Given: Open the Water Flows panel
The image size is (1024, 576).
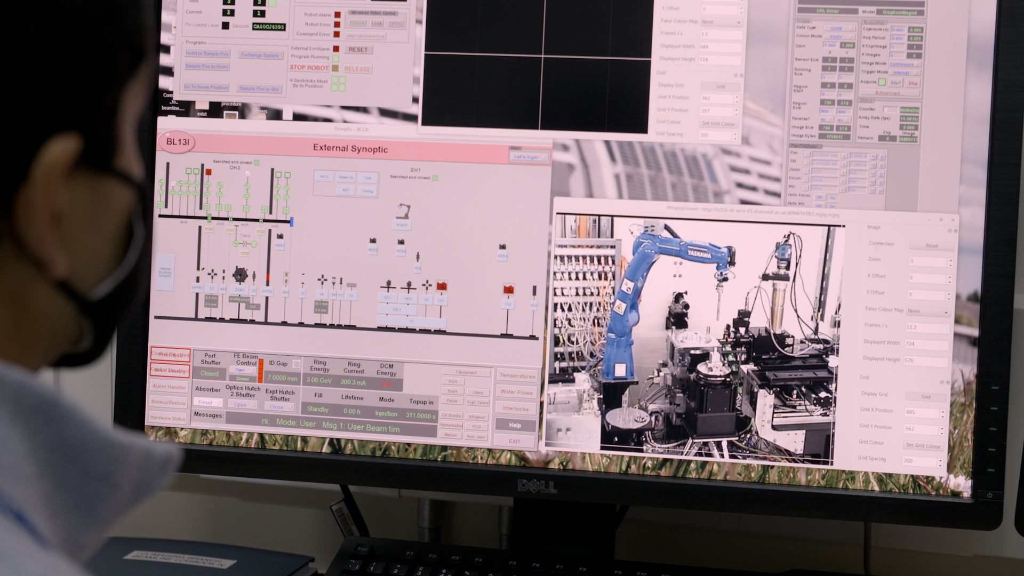Looking at the screenshot, I should click(x=516, y=392).
